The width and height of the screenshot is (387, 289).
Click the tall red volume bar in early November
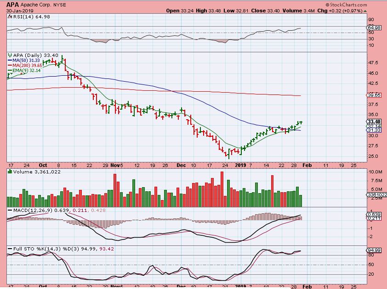[115, 190]
